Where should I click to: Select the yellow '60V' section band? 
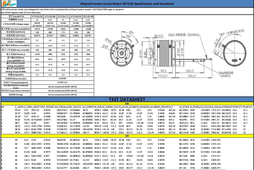127,104
